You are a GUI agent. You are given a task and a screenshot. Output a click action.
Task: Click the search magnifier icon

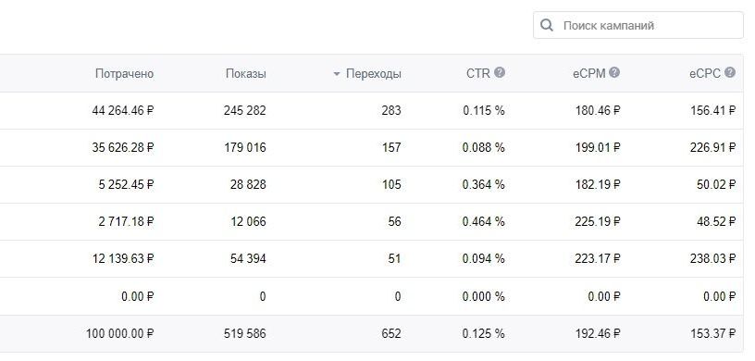click(547, 25)
